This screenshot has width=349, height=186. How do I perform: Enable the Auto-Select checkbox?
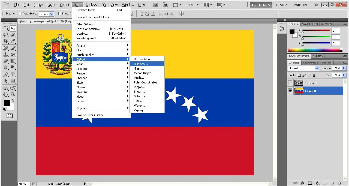point(20,13)
